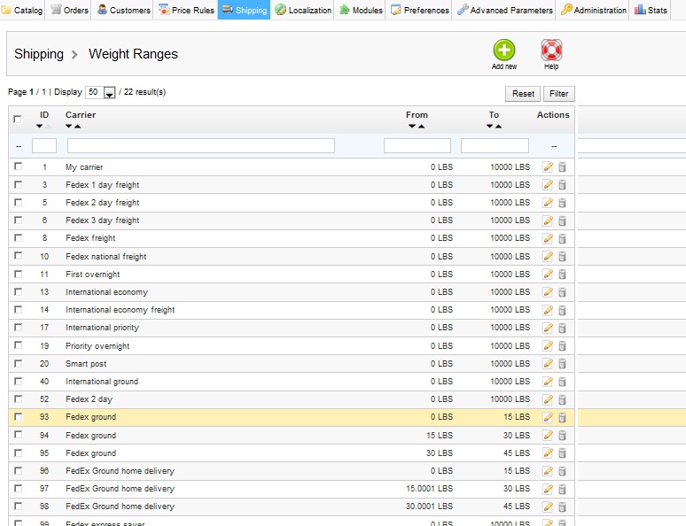The image size is (686, 526).
Task: Focus the To filter field
Action: click(x=495, y=145)
